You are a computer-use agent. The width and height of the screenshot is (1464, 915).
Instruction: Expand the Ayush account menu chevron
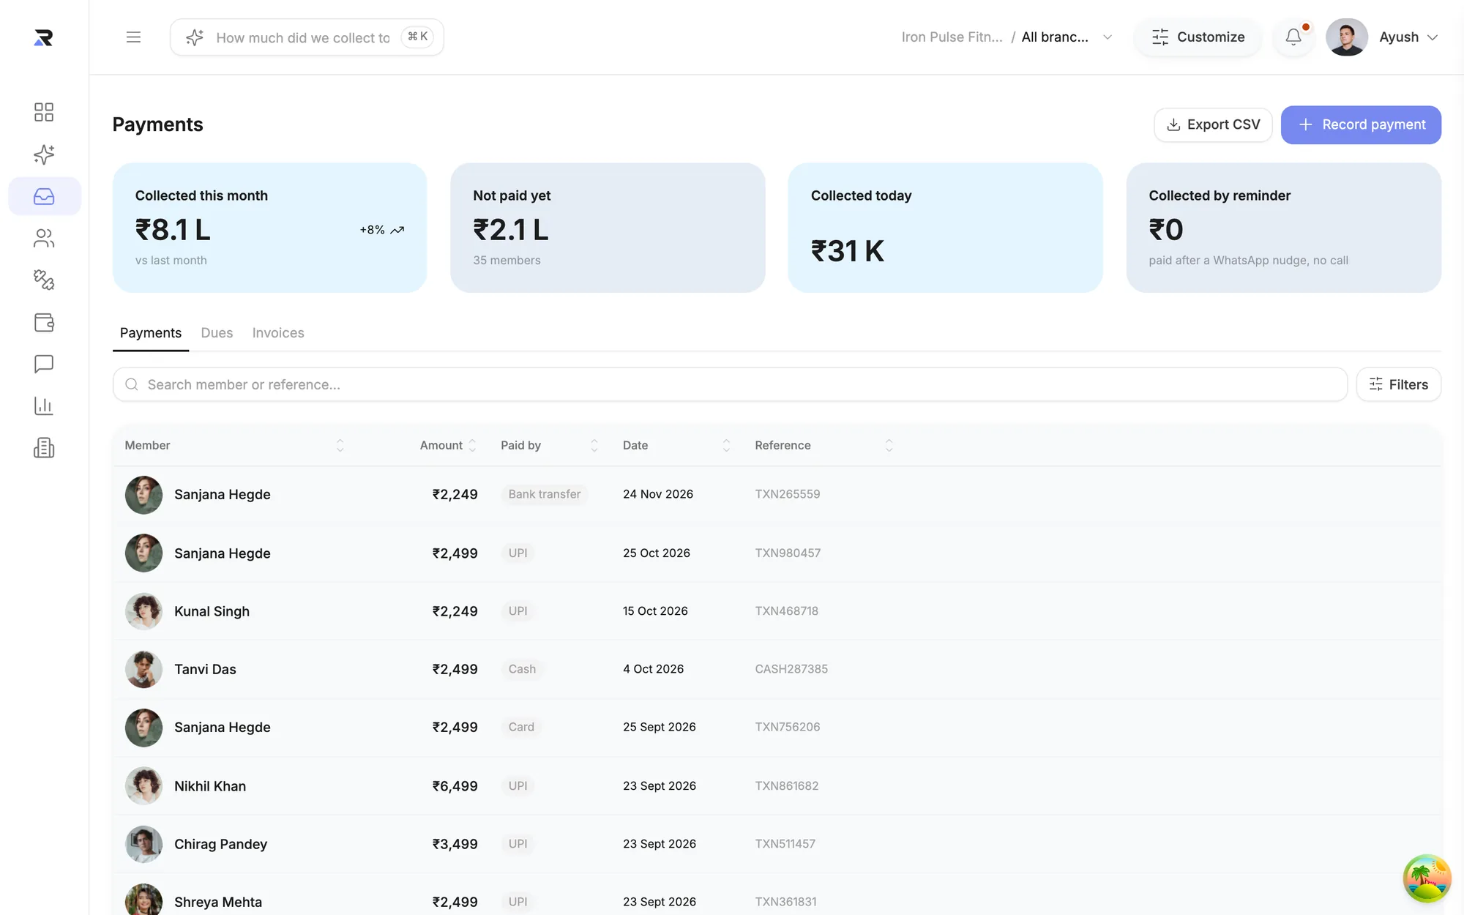tap(1433, 37)
